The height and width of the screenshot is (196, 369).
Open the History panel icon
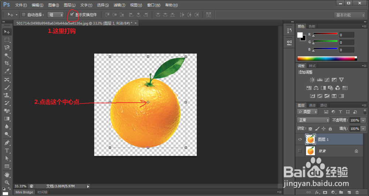click(289, 31)
